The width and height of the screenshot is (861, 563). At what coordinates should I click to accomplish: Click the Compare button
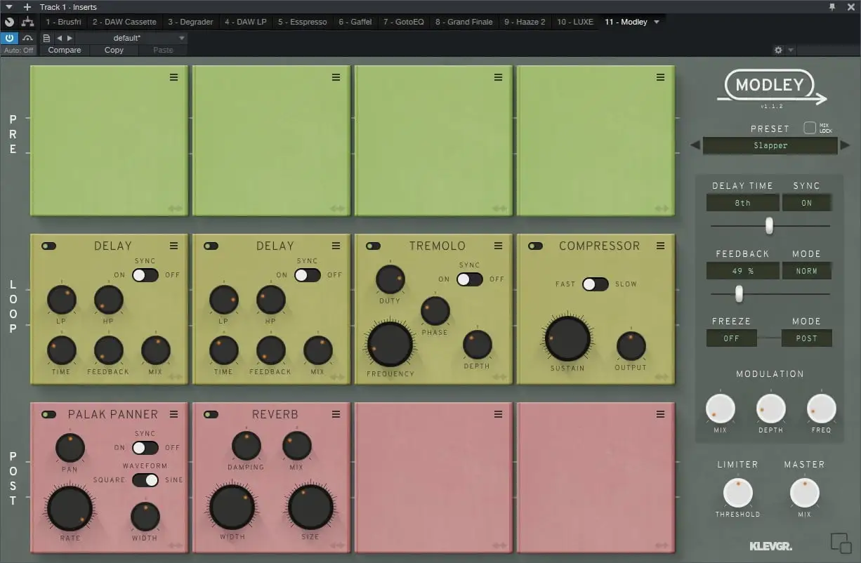[65, 50]
